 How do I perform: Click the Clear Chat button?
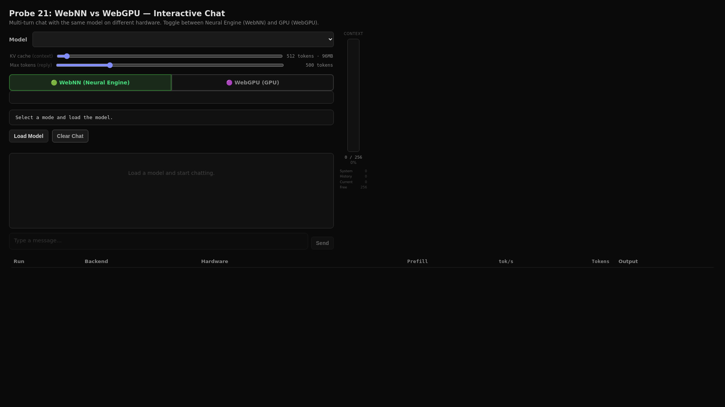click(70, 136)
